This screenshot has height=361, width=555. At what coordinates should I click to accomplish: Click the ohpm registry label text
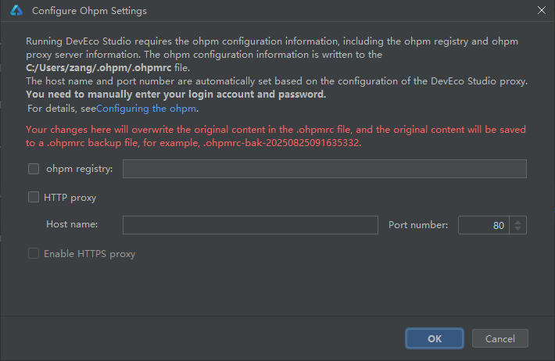79,169
